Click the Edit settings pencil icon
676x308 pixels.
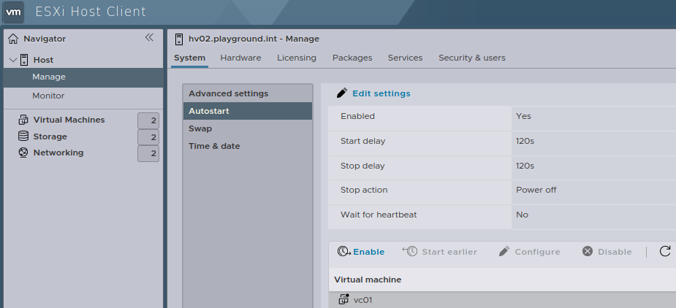[342, 93]
